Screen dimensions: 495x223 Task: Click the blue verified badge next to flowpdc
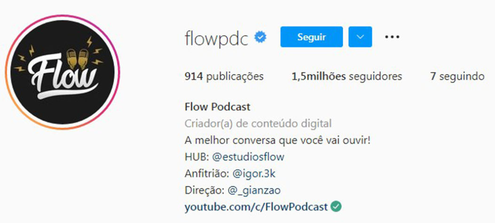coord(261,37)
